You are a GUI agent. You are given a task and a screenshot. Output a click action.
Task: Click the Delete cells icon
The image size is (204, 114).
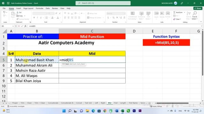162,13
